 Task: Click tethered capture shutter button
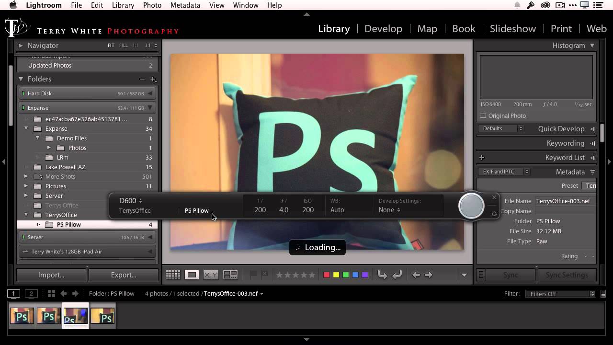[471, 206]
